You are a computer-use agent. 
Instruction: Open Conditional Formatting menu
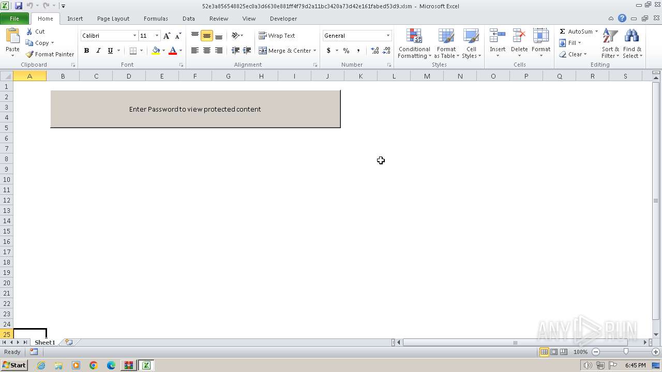point(414,44)
